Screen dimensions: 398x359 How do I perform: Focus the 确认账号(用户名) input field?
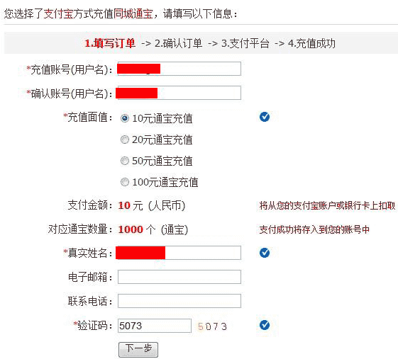tap(179, 93)
